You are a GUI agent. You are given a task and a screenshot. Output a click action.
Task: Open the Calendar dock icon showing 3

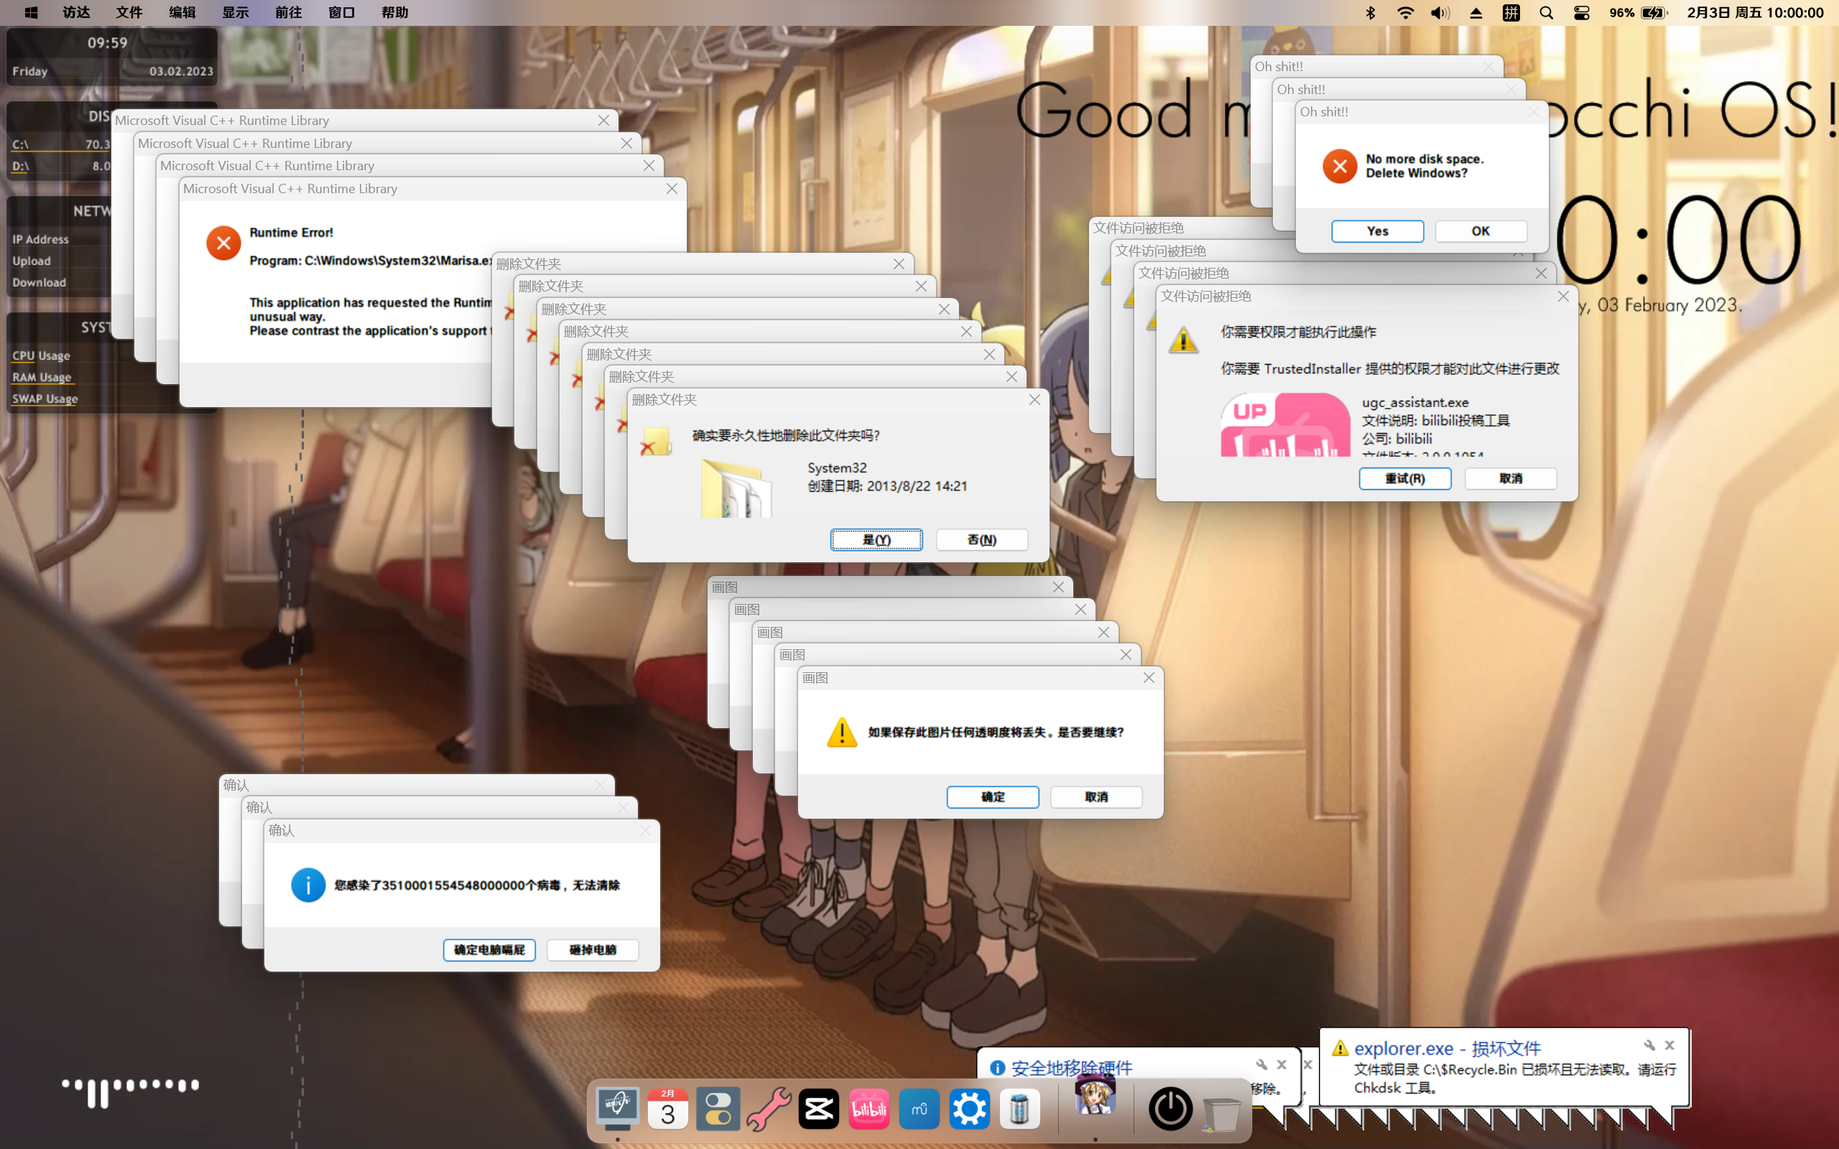[x=668, y=1109]
